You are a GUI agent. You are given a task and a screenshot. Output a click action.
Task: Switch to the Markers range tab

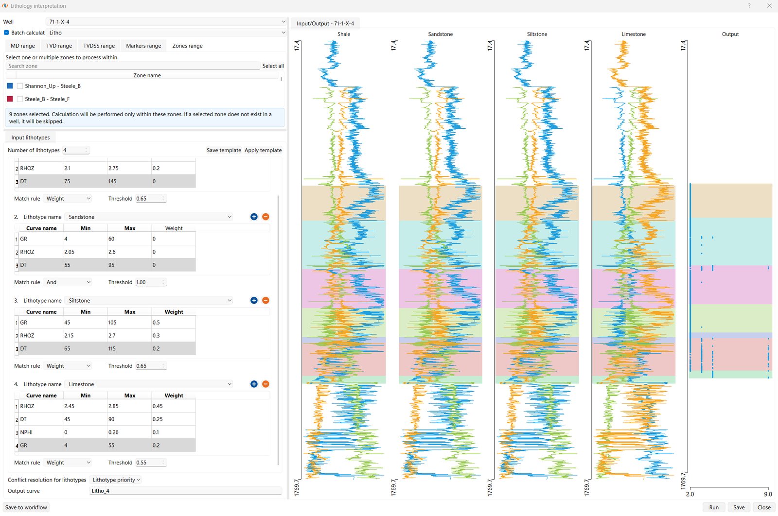pos(143,46)
